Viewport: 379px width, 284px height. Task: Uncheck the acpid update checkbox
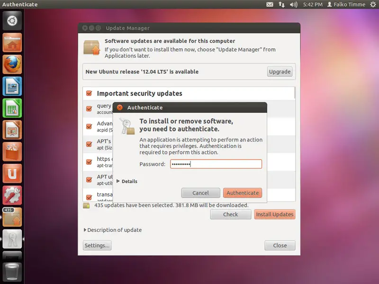click(89, 126)
